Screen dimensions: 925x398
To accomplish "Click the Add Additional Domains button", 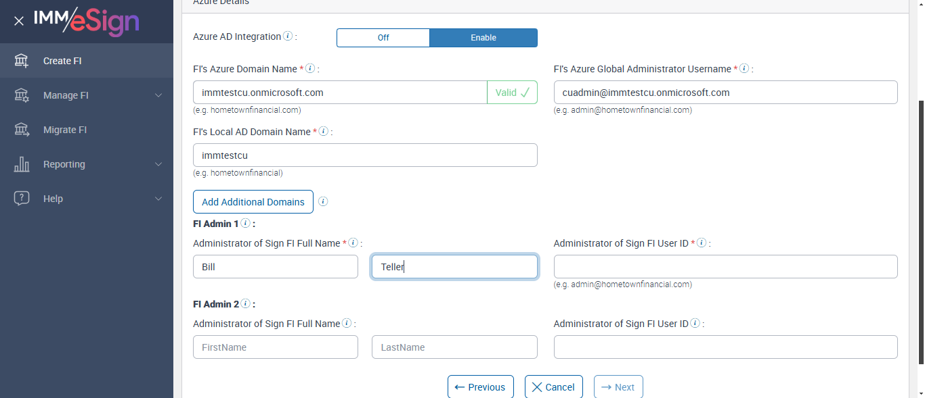I will pos(253,201).
